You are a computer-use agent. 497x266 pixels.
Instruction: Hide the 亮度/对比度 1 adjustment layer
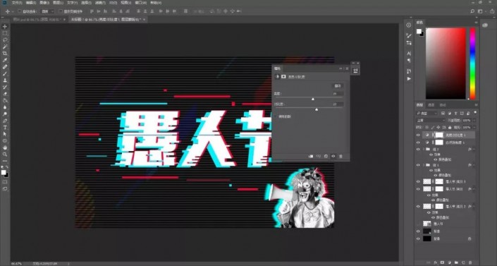(418, 135)
